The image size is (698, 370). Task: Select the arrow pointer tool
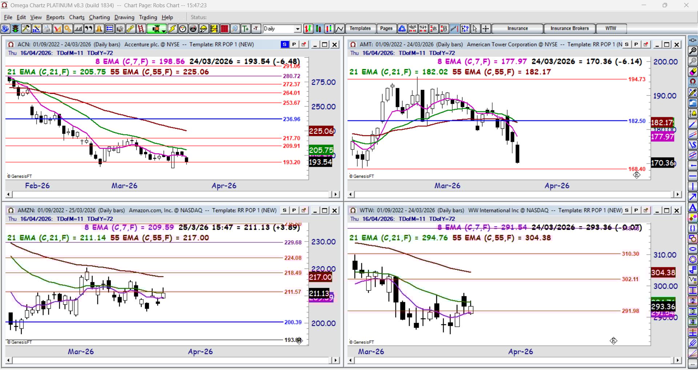pyautogui.click(x=475, y=29)
